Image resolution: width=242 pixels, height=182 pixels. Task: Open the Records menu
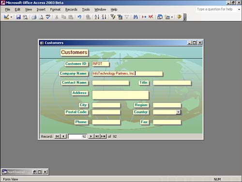coord(71,10)
